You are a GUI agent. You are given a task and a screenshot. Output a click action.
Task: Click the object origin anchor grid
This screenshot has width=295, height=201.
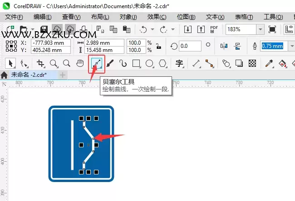coord(11,46)
